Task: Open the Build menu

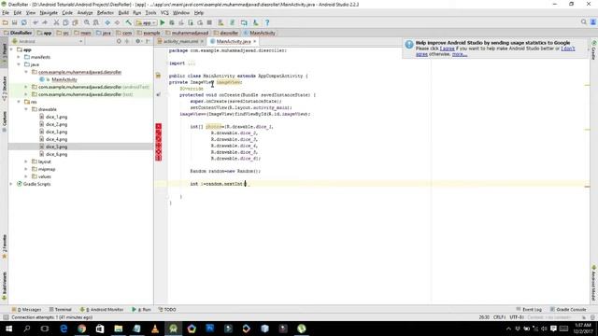Action: pos(123,12)
